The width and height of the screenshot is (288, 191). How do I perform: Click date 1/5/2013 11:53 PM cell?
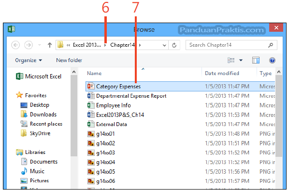point(227,115)
